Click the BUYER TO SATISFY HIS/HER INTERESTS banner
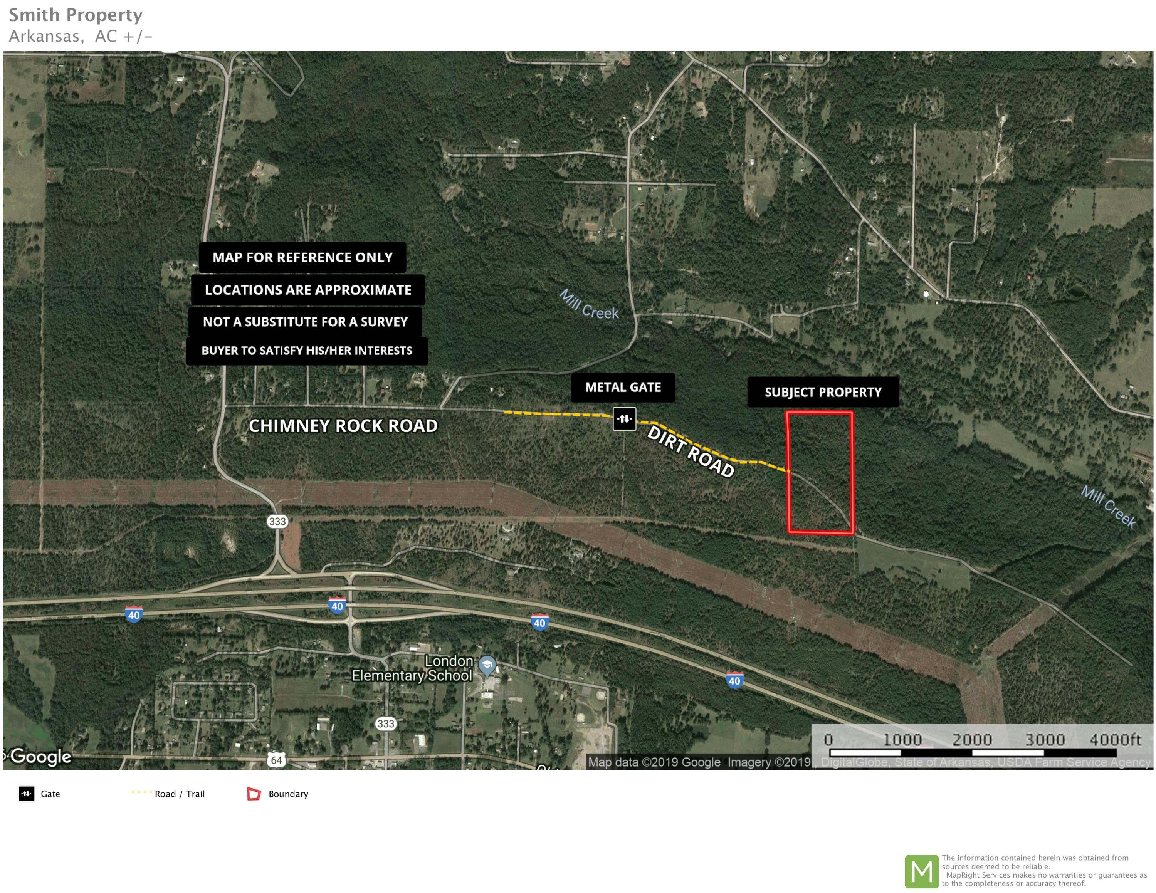Viewport: 1156px width, 893px height. tap(306, 351)
